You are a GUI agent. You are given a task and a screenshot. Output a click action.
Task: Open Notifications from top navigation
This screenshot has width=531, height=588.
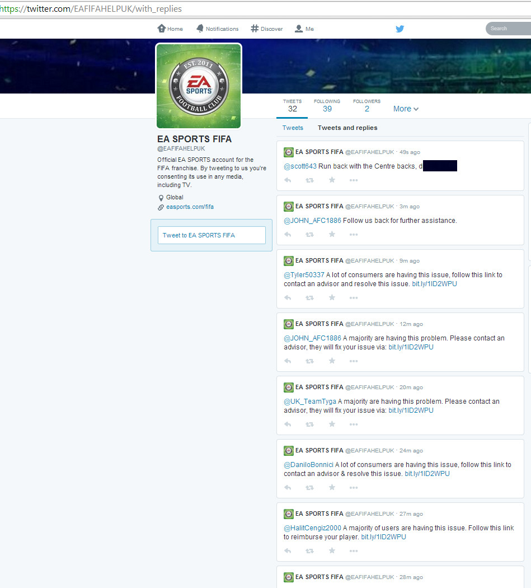[x=217, y=29]
